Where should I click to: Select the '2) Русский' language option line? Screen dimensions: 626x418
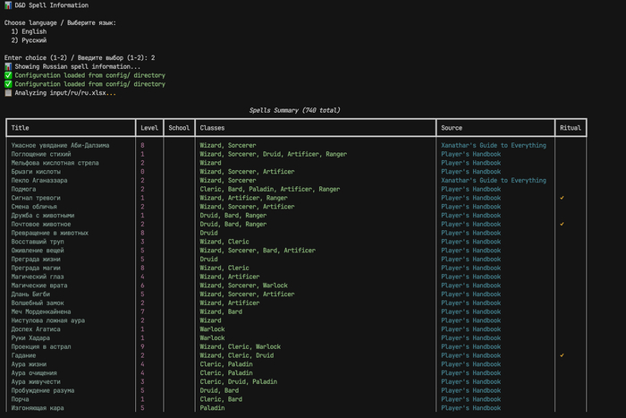29,40
